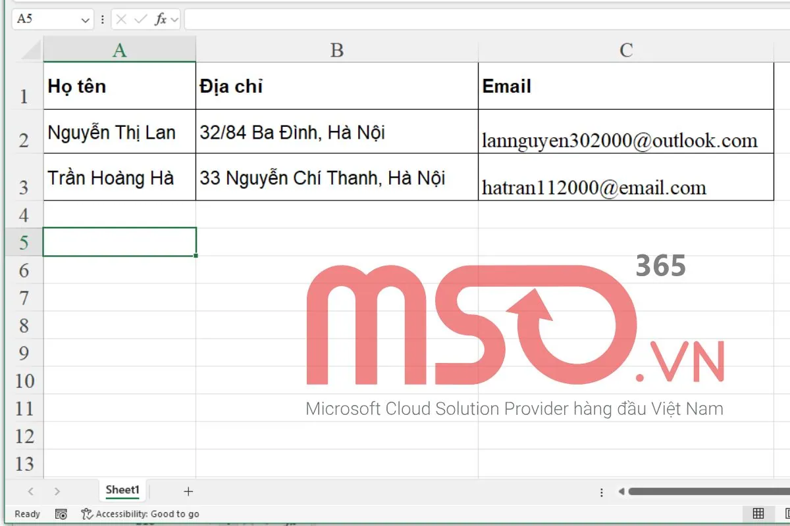Screen dimensions: 790x526
Task: Click the Enter checkmark icon in formula bar
Action: (140, 18)
